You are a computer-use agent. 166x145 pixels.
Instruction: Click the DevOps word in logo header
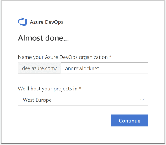tap(54, 22)
